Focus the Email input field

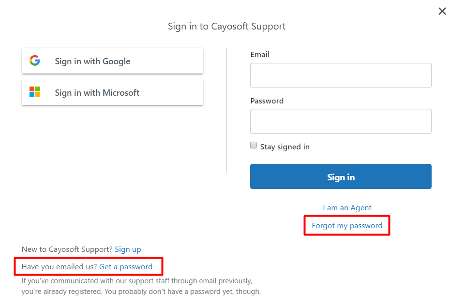(x=341, y=75)
